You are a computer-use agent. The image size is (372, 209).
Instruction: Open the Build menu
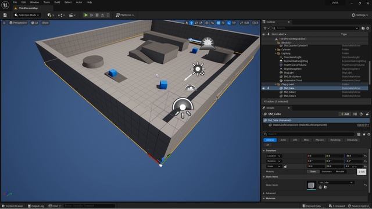pos(57,2)
